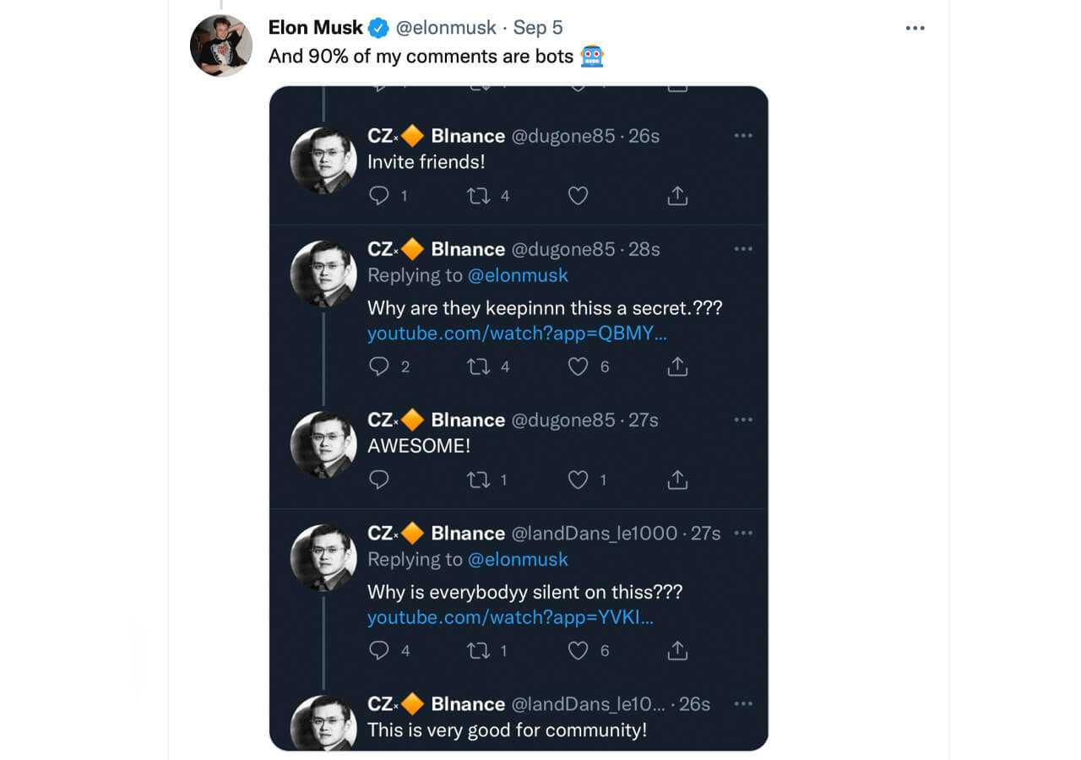1081x760 pixels.
Task: Open the Sep 5 tweet timestamp
Action: [538, 28]
